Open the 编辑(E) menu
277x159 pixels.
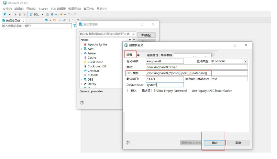coord(19,9)
